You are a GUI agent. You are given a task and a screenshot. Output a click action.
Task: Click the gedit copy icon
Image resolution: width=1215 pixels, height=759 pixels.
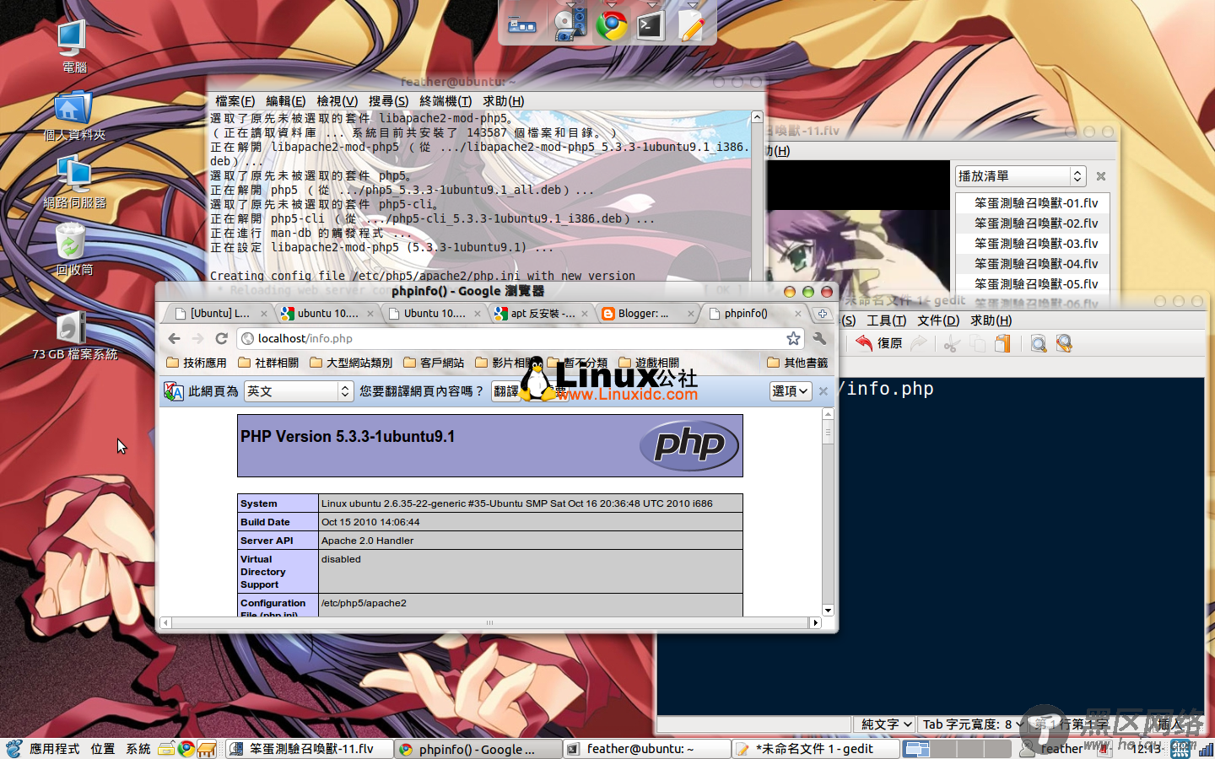tap(977, 343)
